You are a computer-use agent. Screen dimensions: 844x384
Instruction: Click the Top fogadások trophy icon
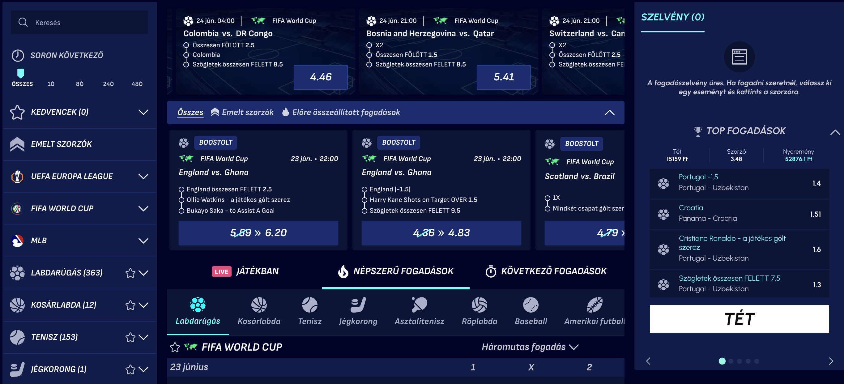pyautogui.click(x=697, y=131)
